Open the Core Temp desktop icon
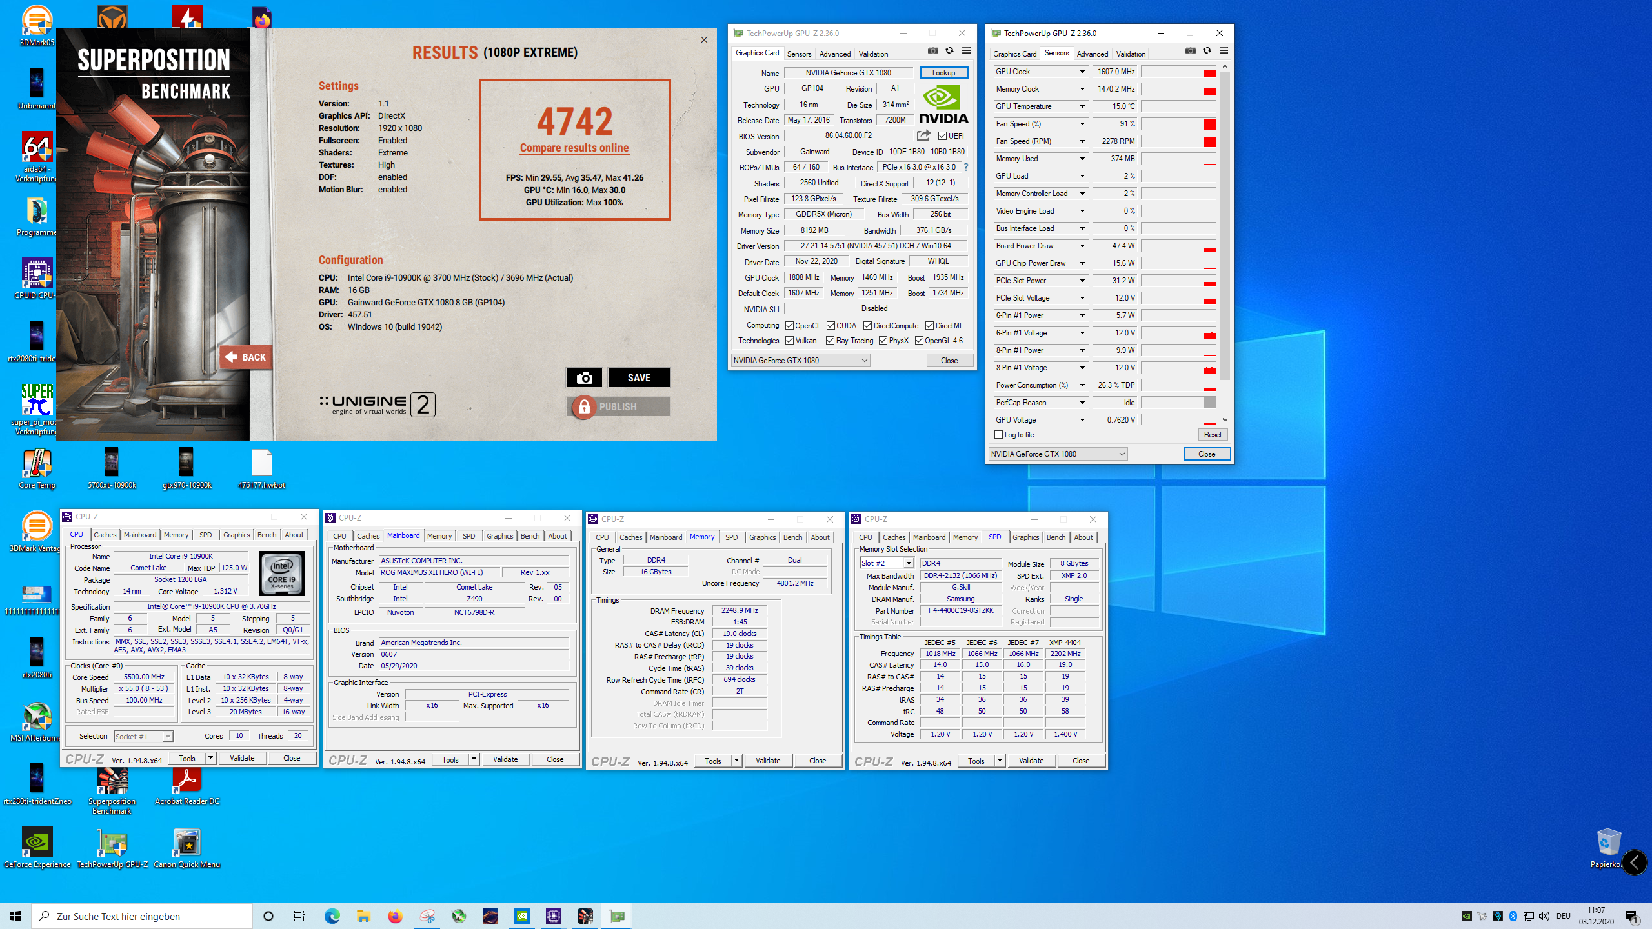Image resolution: width=1652 pixels, height=929 pixels. point(37,468)
